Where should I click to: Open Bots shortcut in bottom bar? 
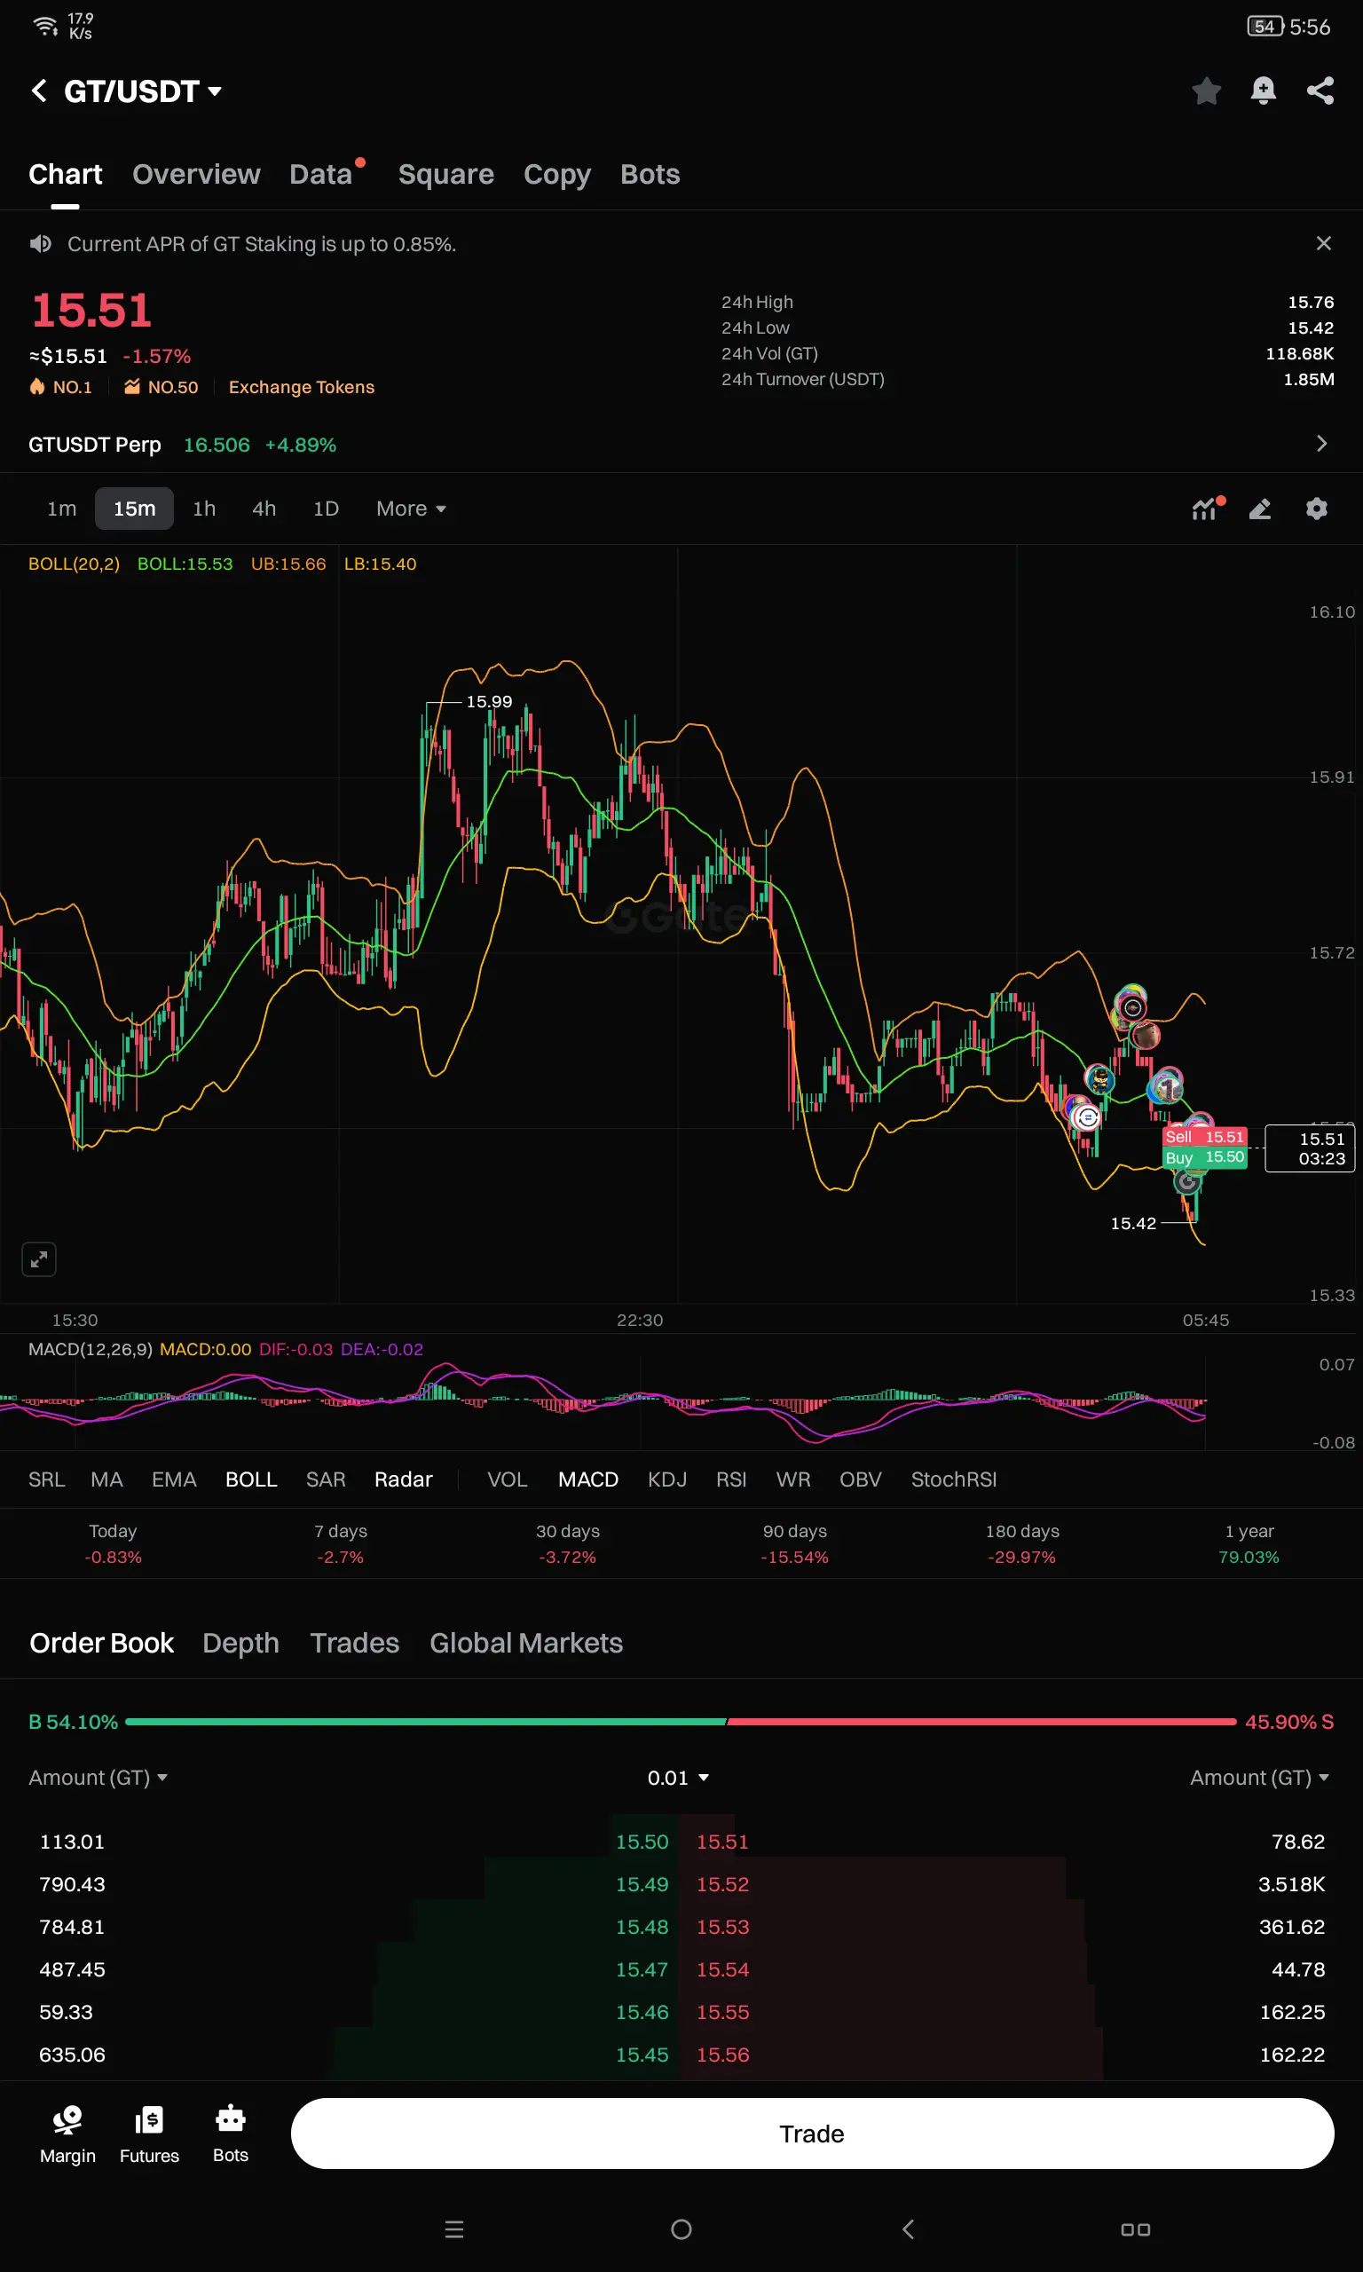tap(231, 2134)
